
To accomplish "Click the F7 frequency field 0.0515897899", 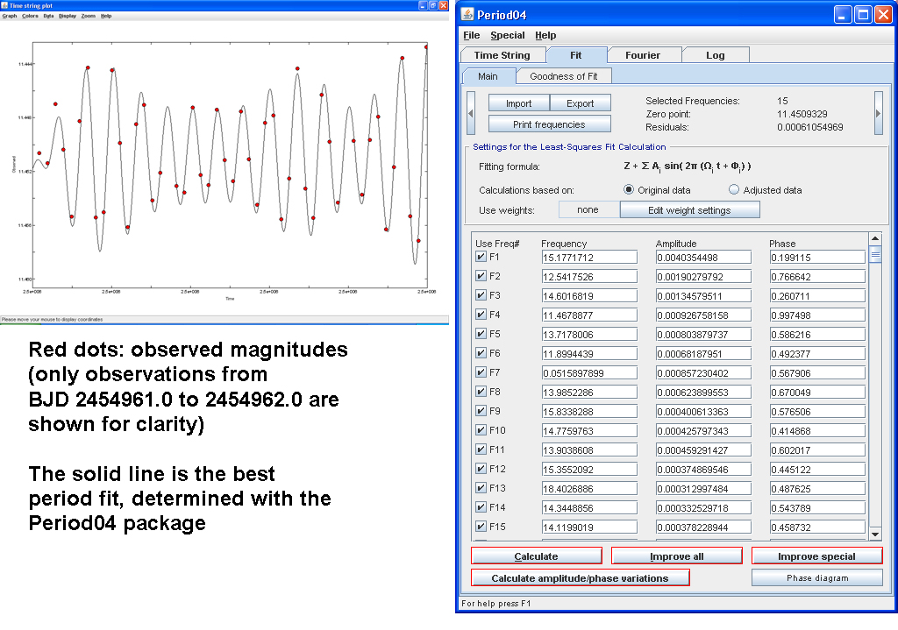I will tap(589, 373).
